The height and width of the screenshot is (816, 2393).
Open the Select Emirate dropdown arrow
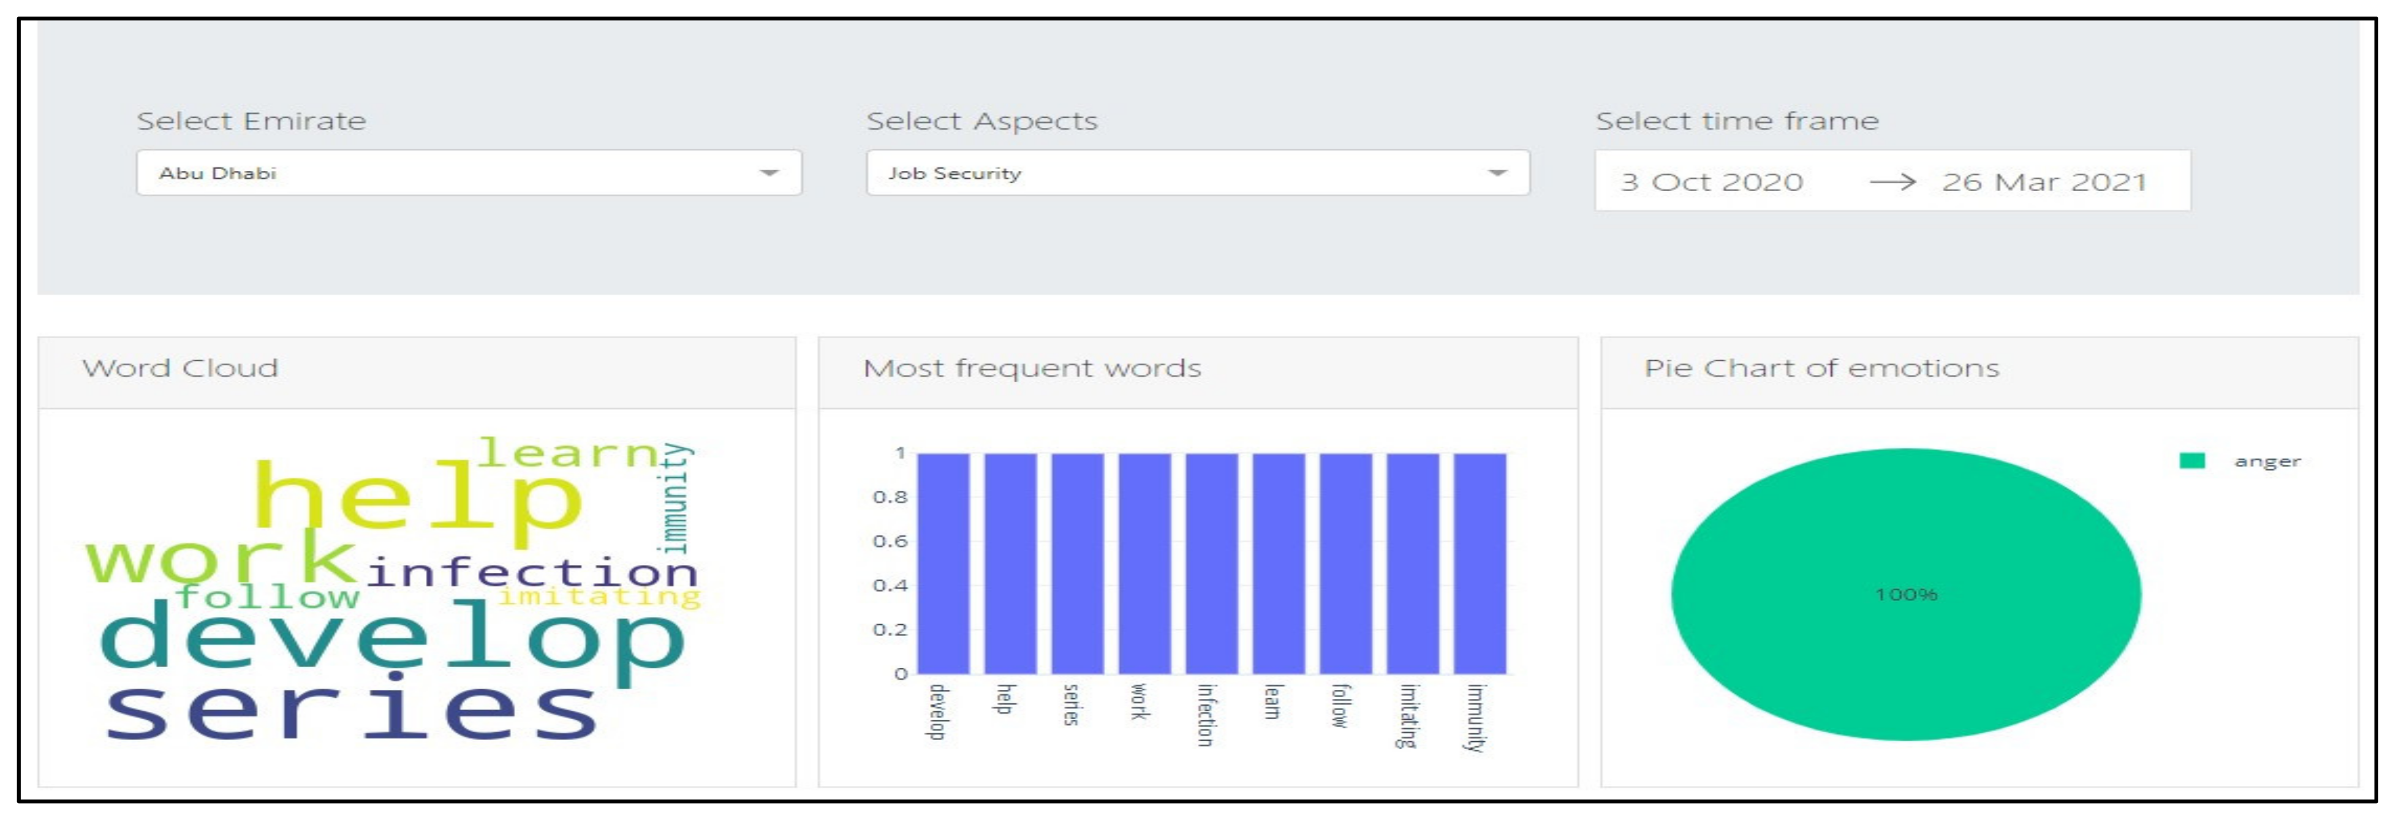[x=768, y=173]
